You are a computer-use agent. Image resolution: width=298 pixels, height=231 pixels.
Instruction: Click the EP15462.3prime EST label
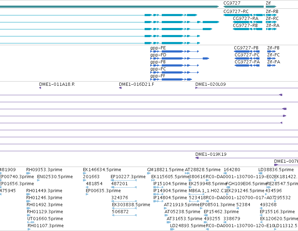(x=221, y=212)
